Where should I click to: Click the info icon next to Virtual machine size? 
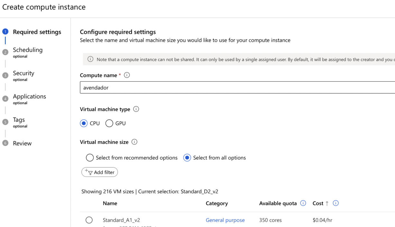tap(134, 142)
